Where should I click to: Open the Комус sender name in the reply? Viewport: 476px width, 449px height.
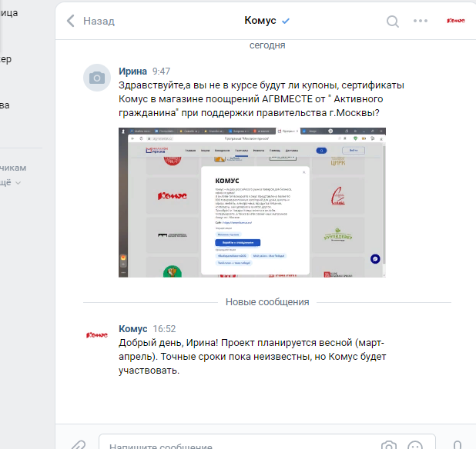tap(133, 329)
